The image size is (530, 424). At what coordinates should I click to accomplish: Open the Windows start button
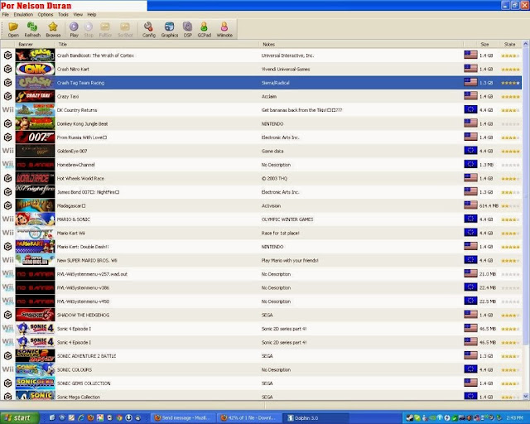(19, 418)
